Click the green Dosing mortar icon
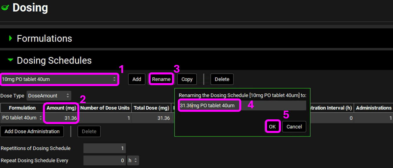393x168 pixels. click(x=5, y=8)
